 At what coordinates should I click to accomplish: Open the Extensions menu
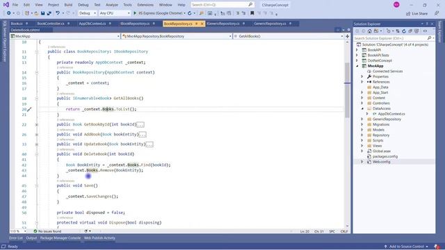pos(145,5)
